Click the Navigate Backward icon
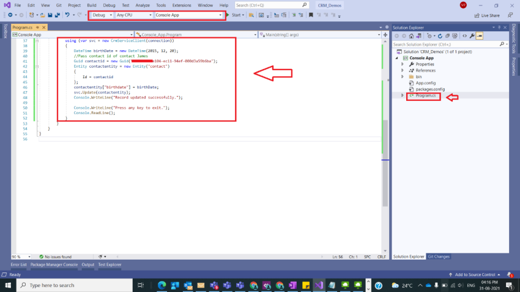Image resolution: width=520 pixels, height=292 pixels. [x=10, y=15]
